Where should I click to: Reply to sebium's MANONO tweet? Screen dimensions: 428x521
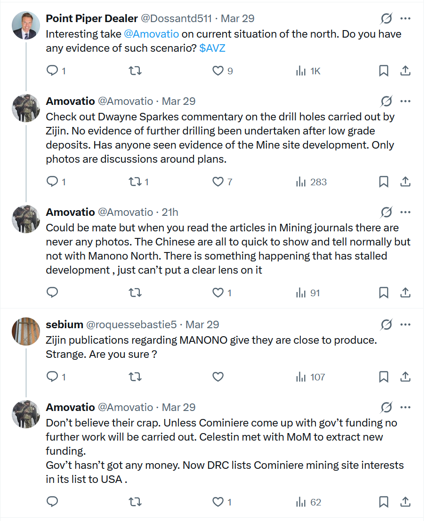53,377
